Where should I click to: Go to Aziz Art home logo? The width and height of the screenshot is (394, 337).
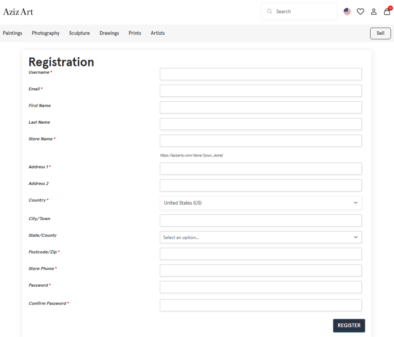tap(18, 12)
